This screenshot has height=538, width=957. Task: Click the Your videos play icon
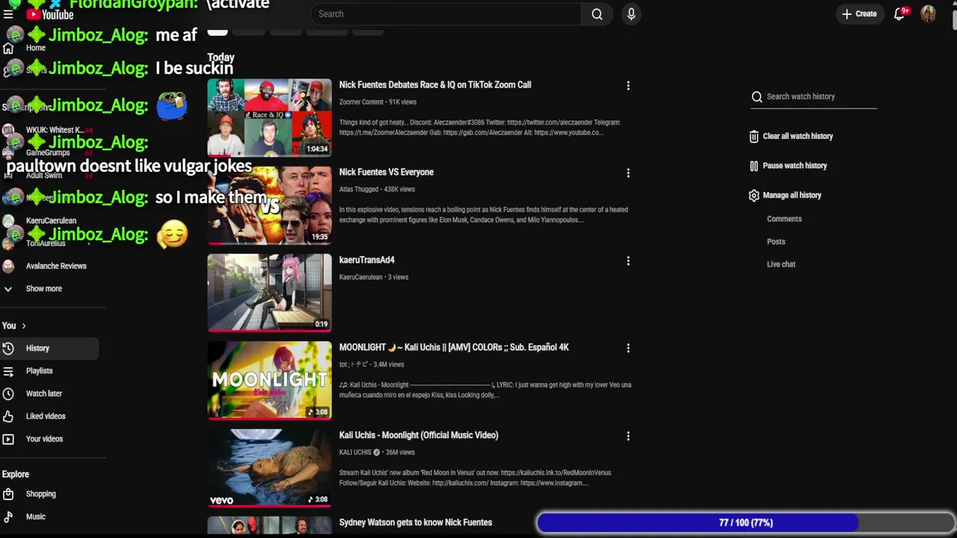tap(8, 439)
